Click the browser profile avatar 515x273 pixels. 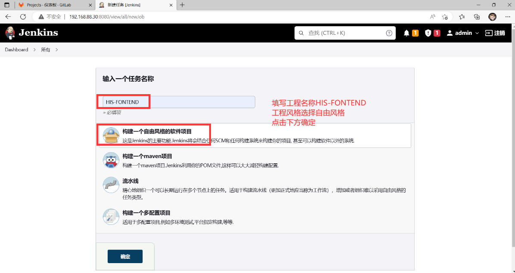492,17
